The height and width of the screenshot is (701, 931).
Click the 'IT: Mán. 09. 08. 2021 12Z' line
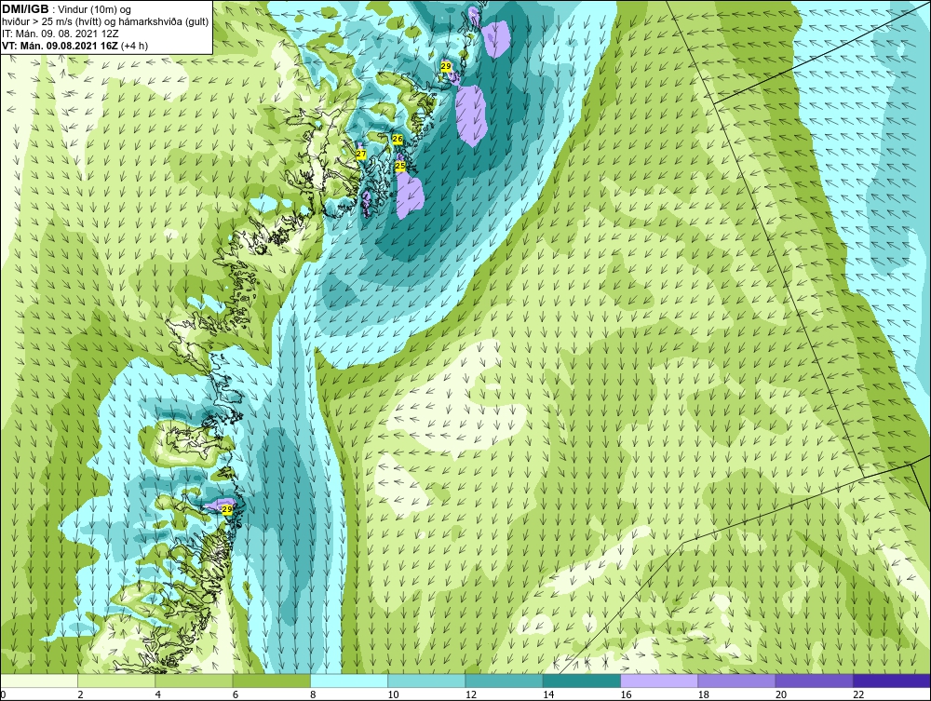[x=60, y=34]
